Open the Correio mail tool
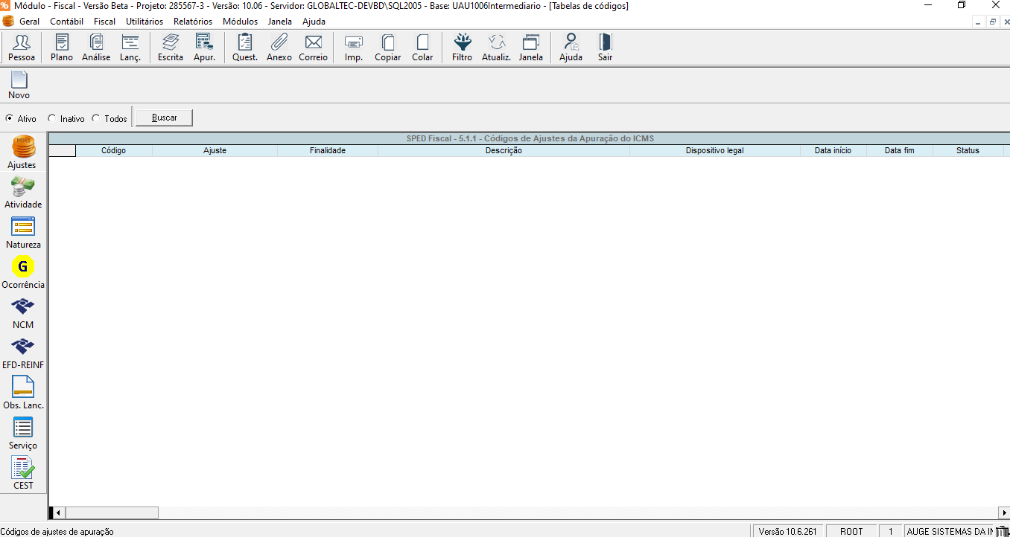 coord(313,46)
